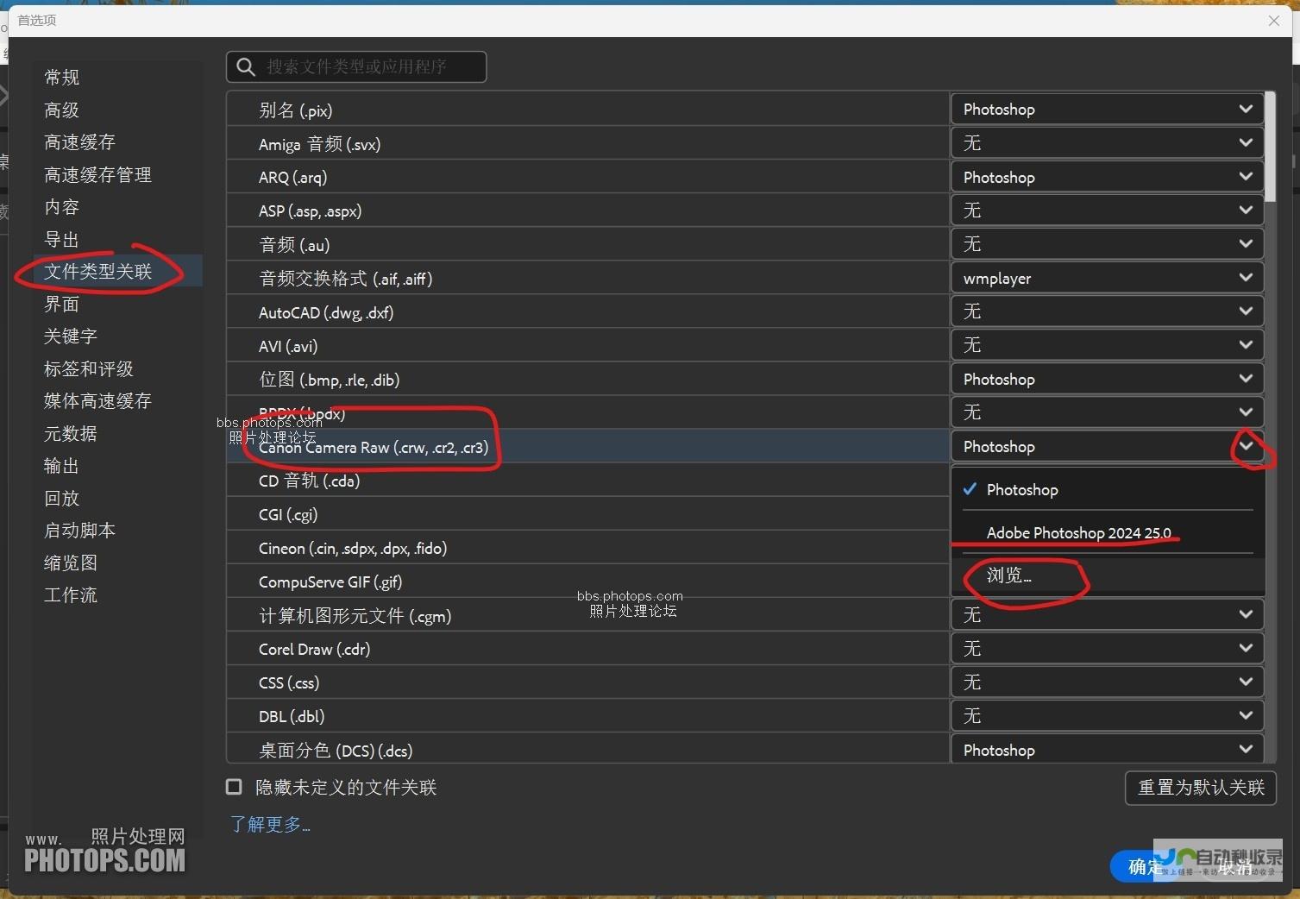Enable hide undefined file associations checkbox

point(234,787)
